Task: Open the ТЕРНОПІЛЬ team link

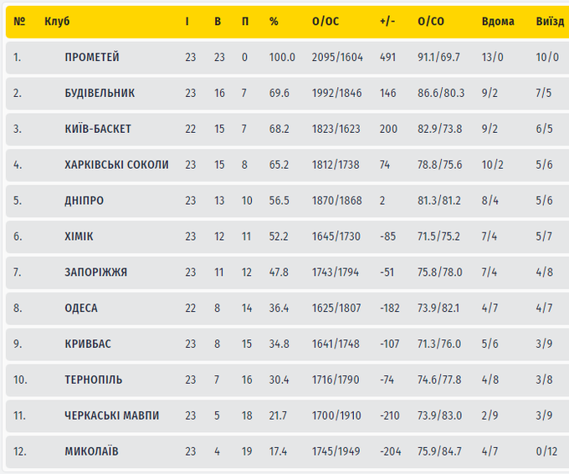Action: (94, 380)
